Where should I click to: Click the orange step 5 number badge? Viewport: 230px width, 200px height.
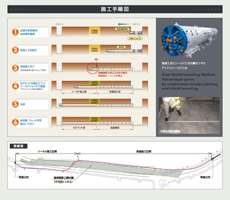15,104
